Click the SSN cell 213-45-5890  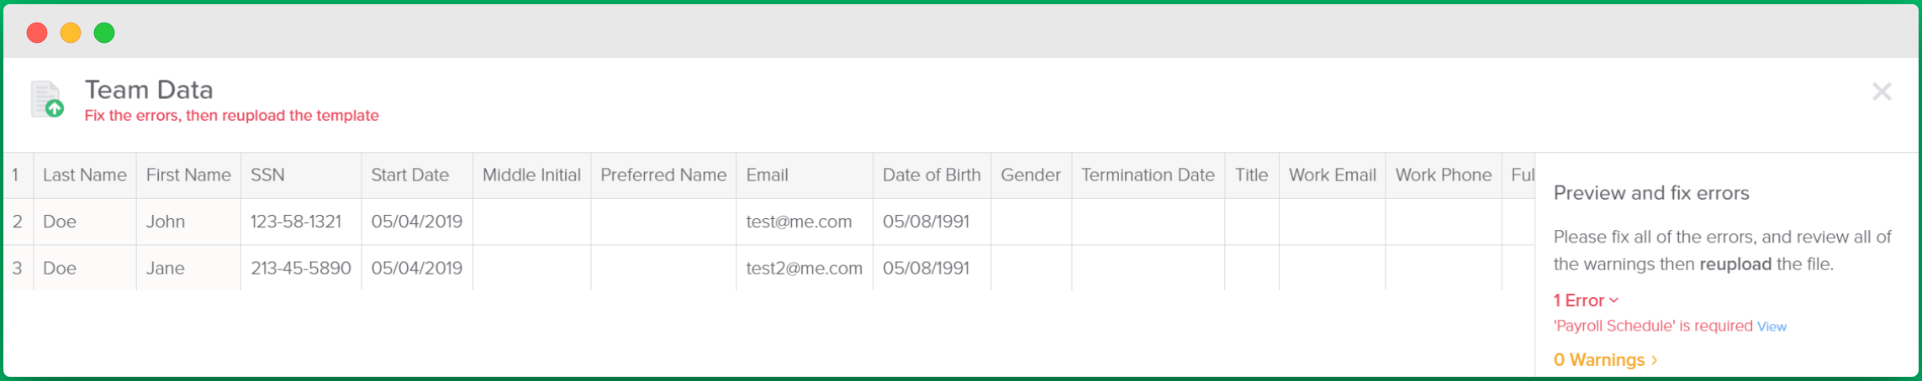coord(301,269)
